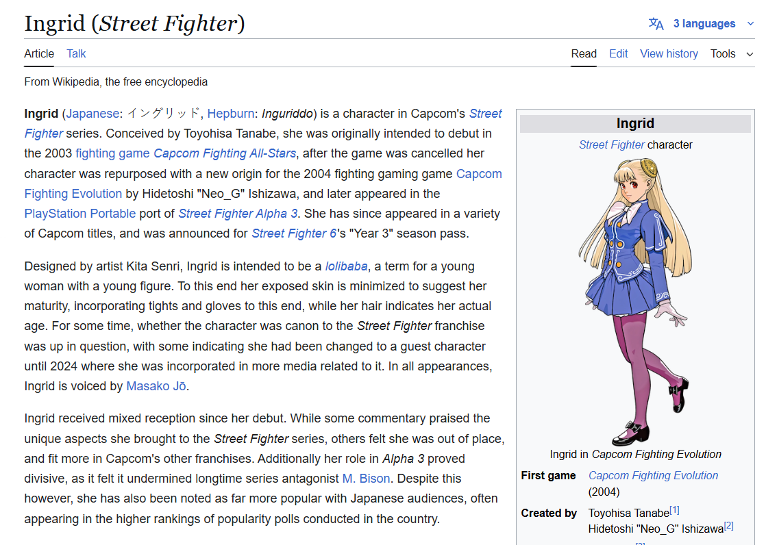This screenshot has width=766, height=545.
Task: Follow the lolibaba link
Action: pyautogui.click(x=347, y=266)
